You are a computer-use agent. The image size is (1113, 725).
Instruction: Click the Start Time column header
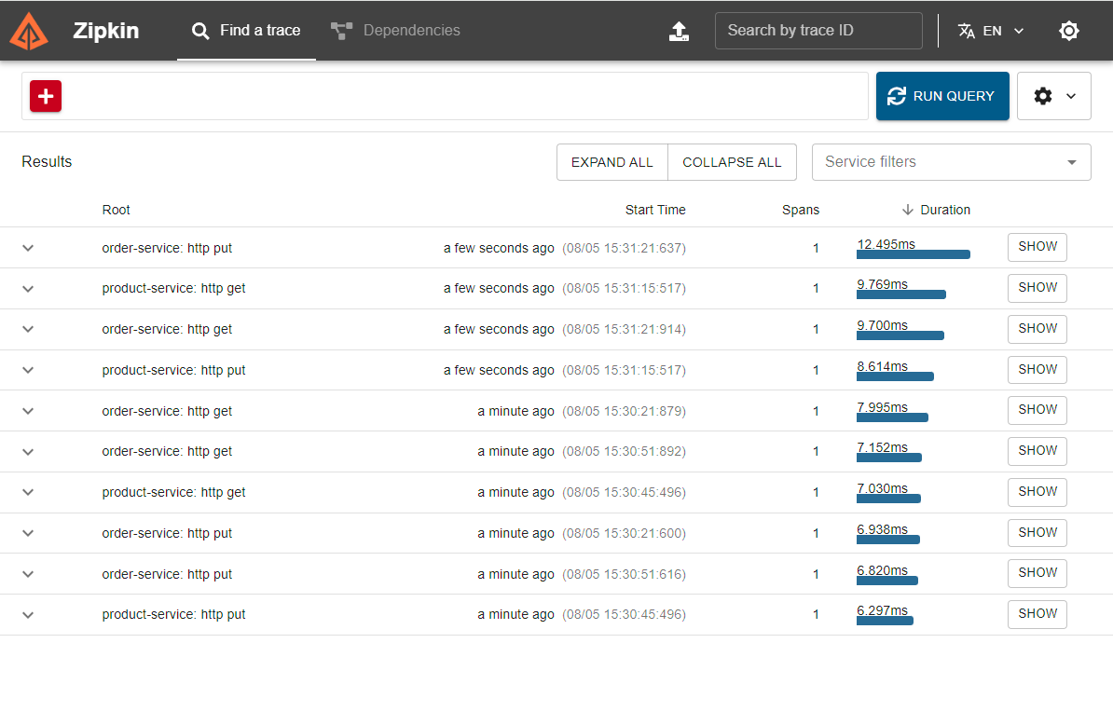pyautogui.click(x=655, y=210)
